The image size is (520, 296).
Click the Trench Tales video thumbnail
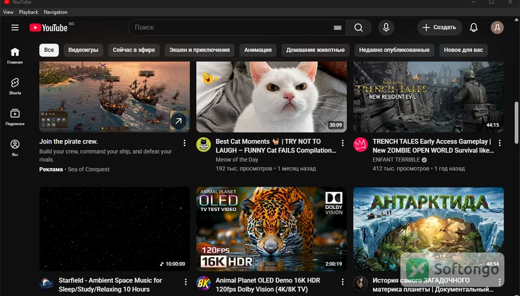tap(428, 97)
